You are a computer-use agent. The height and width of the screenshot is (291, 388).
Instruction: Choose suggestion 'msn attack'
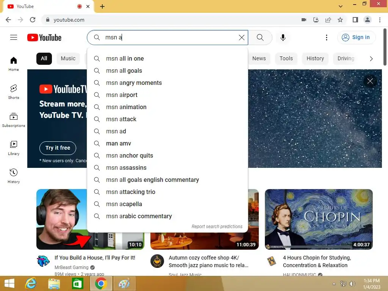(x=167, y=119)
